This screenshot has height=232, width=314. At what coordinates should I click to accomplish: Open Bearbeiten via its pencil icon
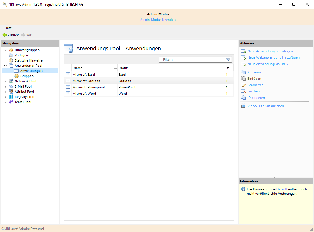tap(243, 85)
